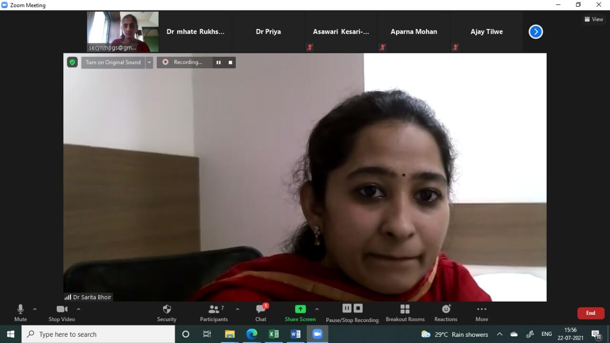
Task: Click the Windows taskbar search box
Action: tap(98, 334)
